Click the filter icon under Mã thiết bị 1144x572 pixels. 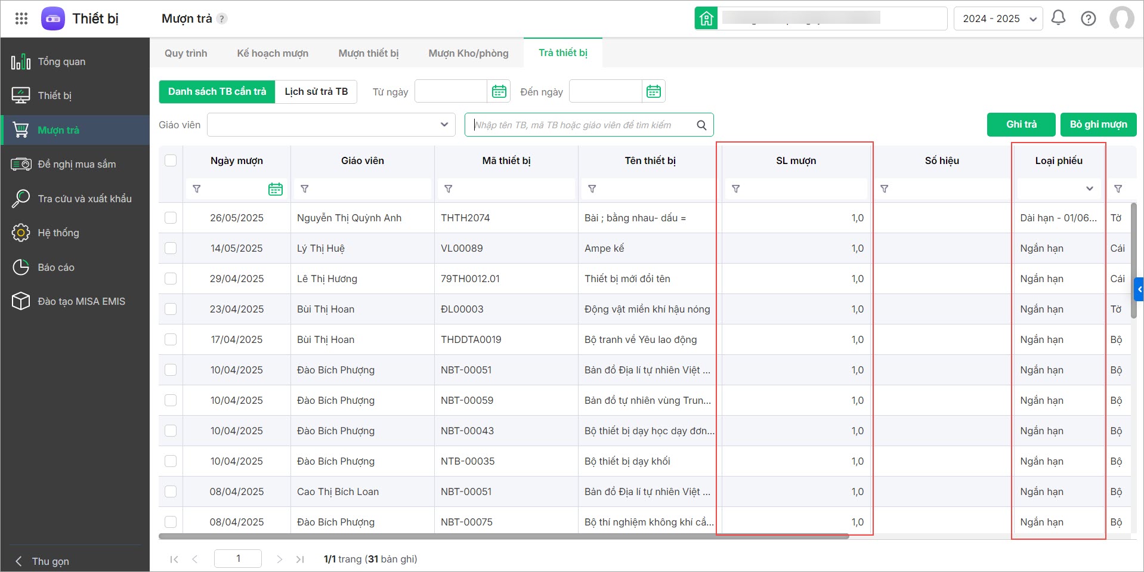(449, 189)
